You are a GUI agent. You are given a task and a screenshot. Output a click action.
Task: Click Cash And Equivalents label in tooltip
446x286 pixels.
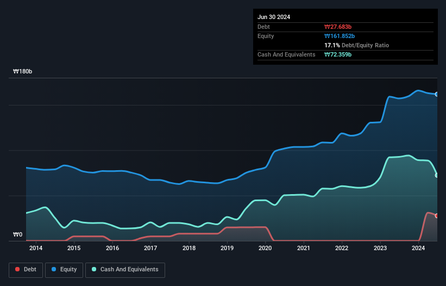286,54
